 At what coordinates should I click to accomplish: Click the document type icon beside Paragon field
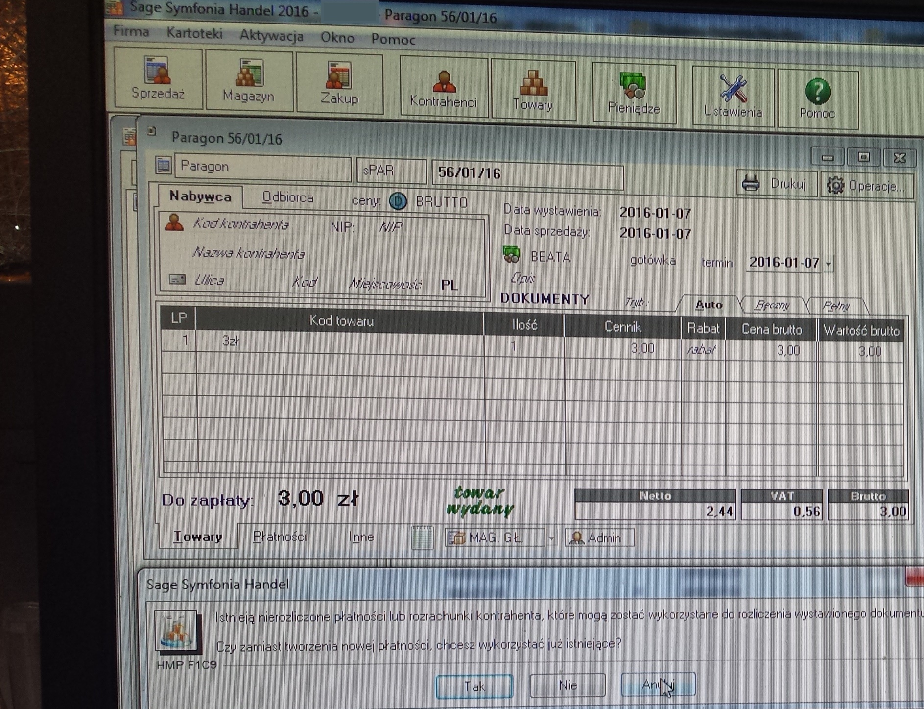pos(163,165)
